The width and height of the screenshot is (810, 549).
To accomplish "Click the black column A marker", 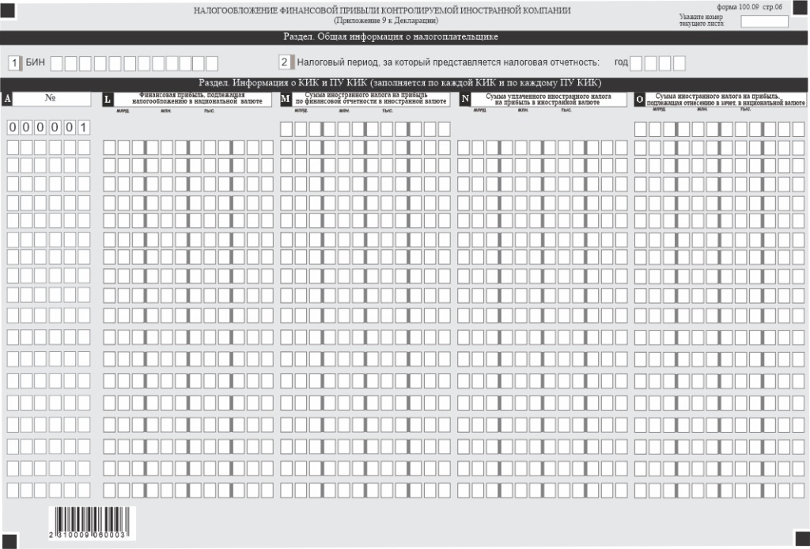I will pos(7,99).
